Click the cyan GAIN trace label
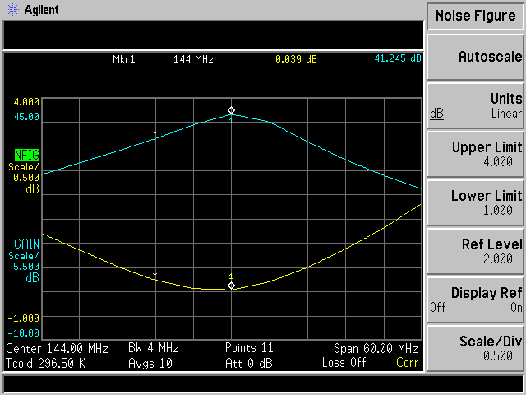 click(x=27, y=244)
